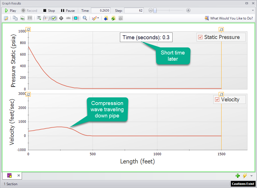Enable the green checkmark toolbar toggle
This screenshot has height=188, width=257.
coord(54,18)
